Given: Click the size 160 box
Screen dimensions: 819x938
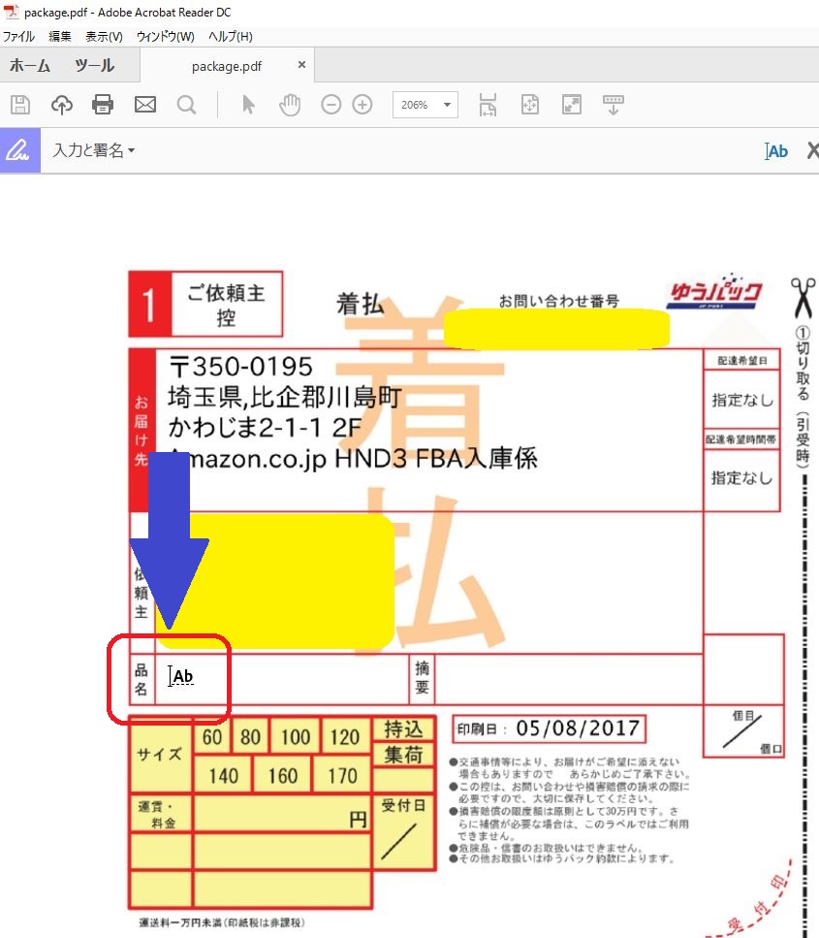Looking at the screenshot, I should [x=282, y=776].
